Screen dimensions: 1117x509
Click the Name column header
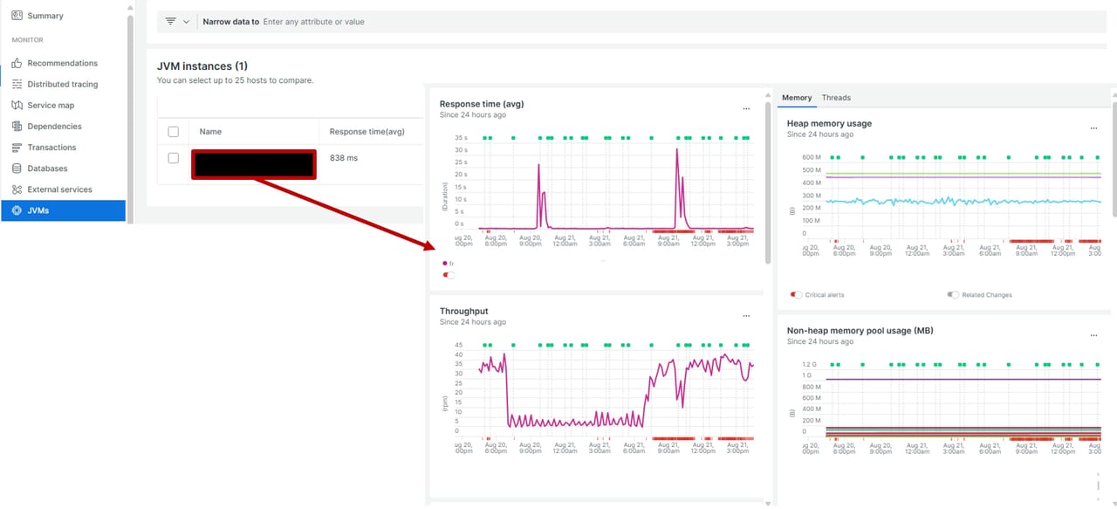click(210, 132)
